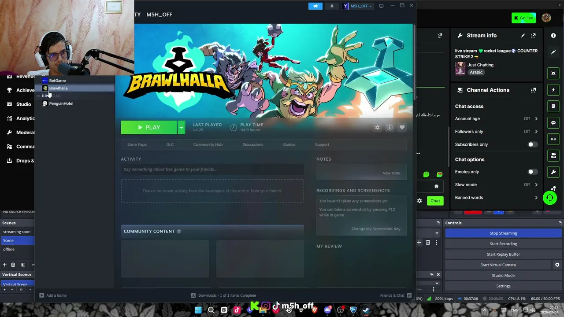Viewport: 564px width, 317px height.
Task: Play Brawlhalla
Action: [x=149, y=127]
